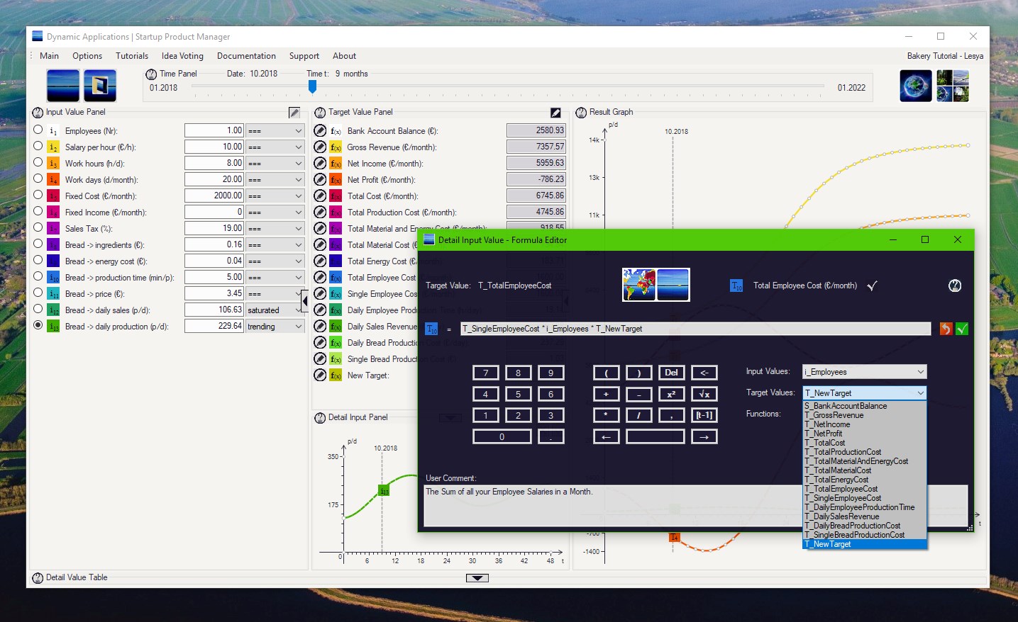Click the Input Value Panel edit pencil icon
1018x622 pixels.
pos(294,113)
